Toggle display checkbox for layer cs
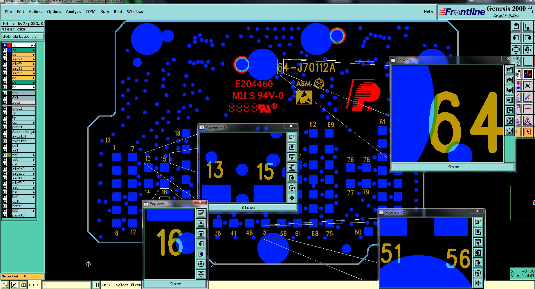 (x=5, y=55)
